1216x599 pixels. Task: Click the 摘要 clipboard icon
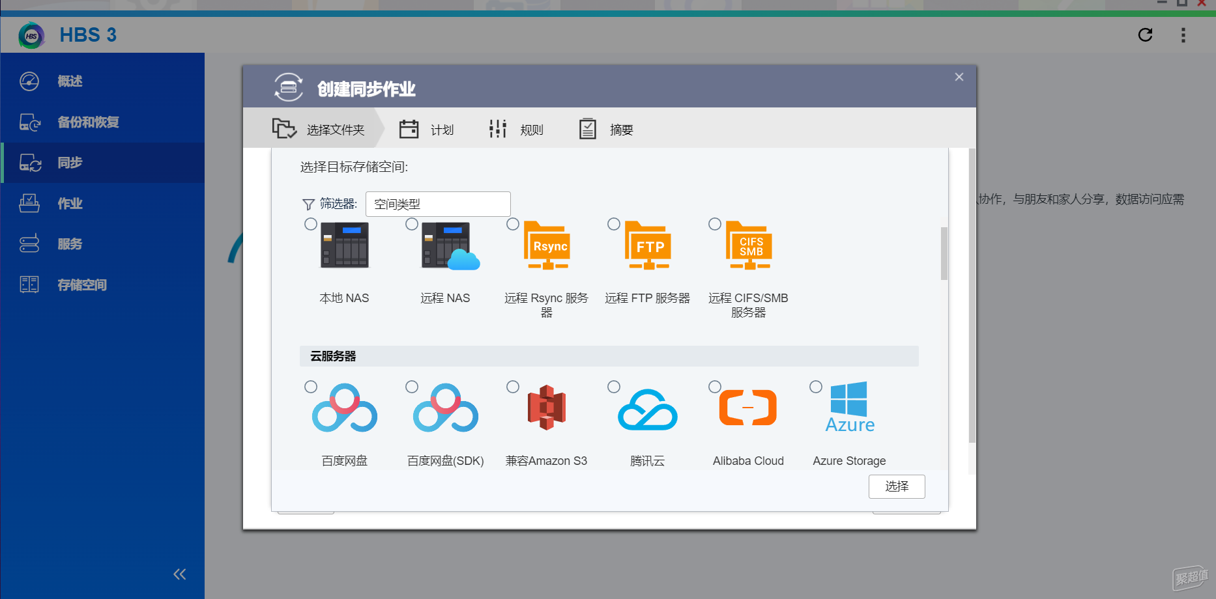point(588,129)
